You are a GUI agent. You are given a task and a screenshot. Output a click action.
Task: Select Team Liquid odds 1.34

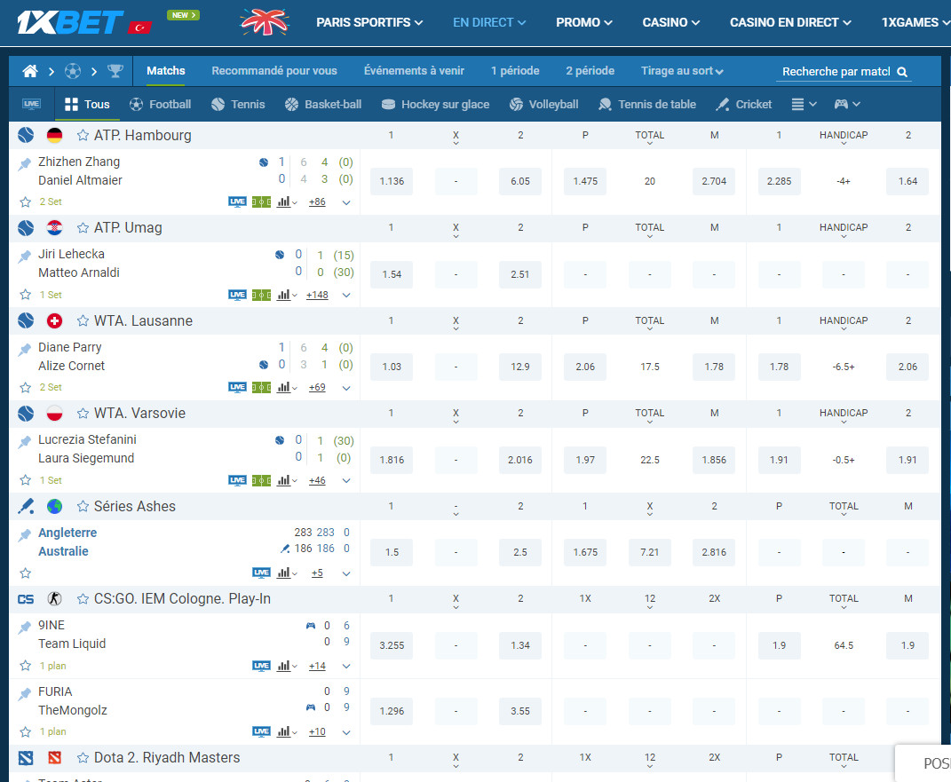[519, 645]
